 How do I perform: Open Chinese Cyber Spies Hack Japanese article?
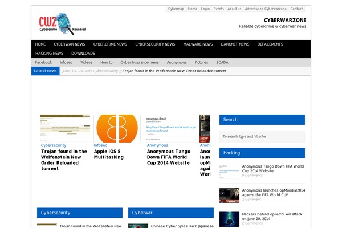pos(182,226)
